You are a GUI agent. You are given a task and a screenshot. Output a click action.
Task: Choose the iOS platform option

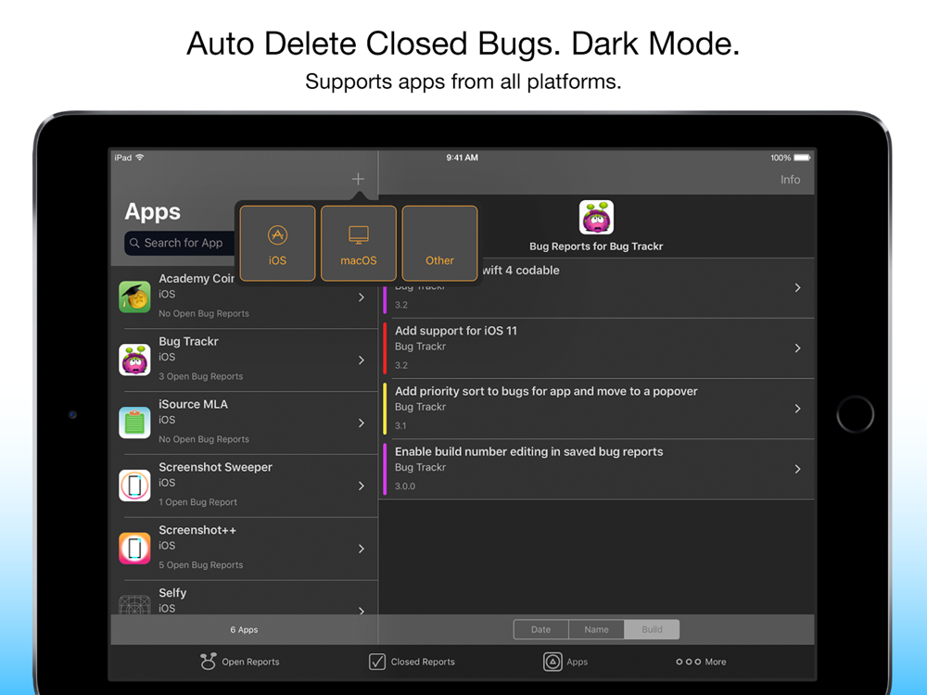[277, 244]
